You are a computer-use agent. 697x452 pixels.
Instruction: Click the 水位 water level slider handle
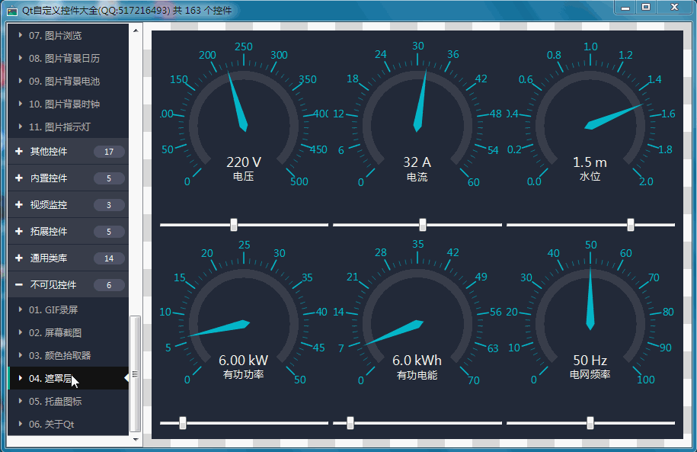click(x=631, y=224)
